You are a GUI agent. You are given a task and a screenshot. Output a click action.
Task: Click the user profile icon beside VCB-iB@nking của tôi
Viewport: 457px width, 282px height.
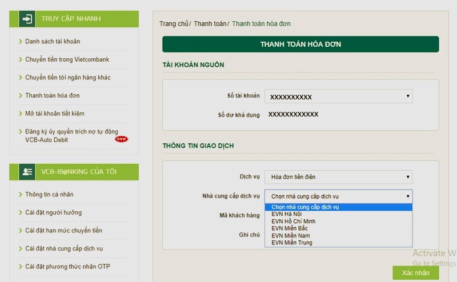(x=26, y=172)
